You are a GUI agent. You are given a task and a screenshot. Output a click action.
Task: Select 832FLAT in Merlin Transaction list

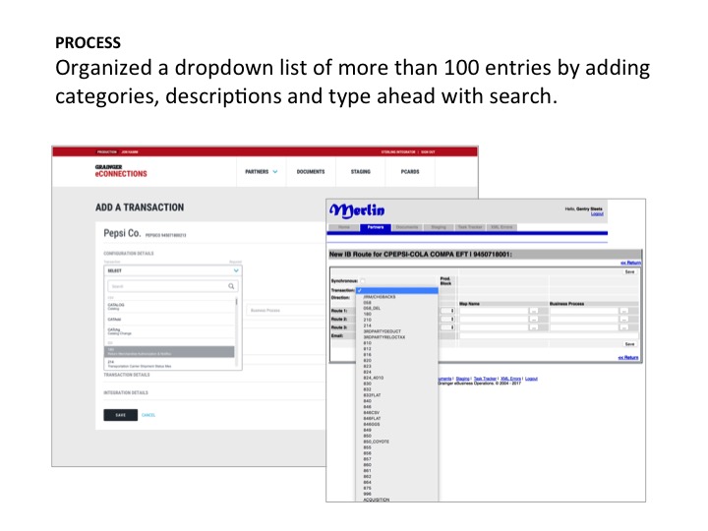tap(372, 395)
